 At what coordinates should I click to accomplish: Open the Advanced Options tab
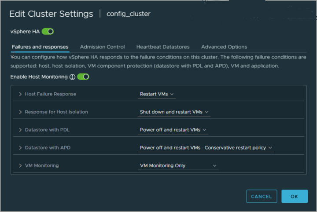[x=224, y=47]
